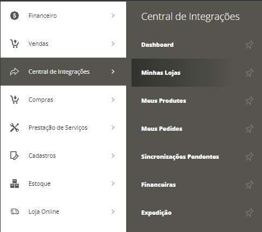Image resolution: width=262 pixels, height=232 pixels.
Task: Expand the Cadastros submenu arrow
Action: coord(113,156)
